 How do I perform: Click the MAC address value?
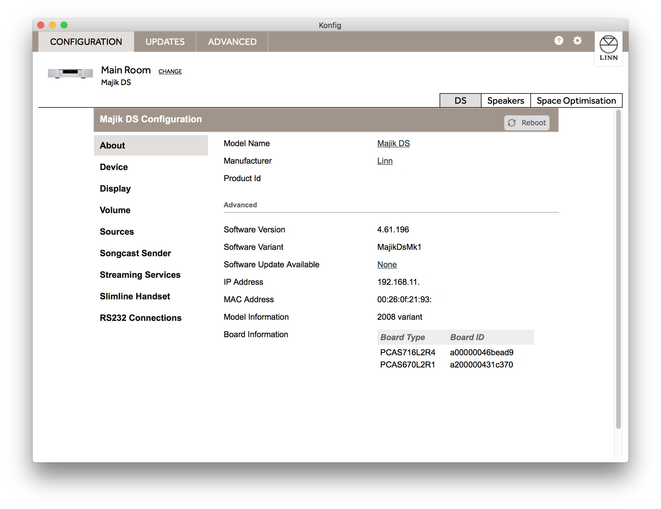coord(404,299)
